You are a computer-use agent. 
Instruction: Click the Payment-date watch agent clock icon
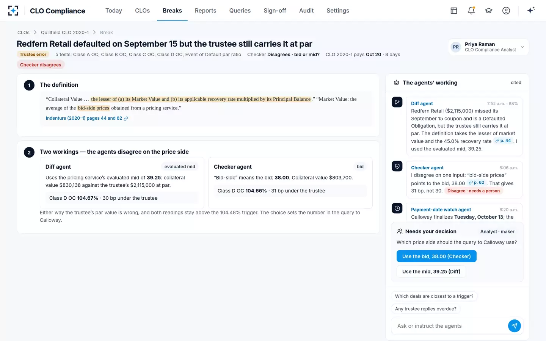point(397,208)
